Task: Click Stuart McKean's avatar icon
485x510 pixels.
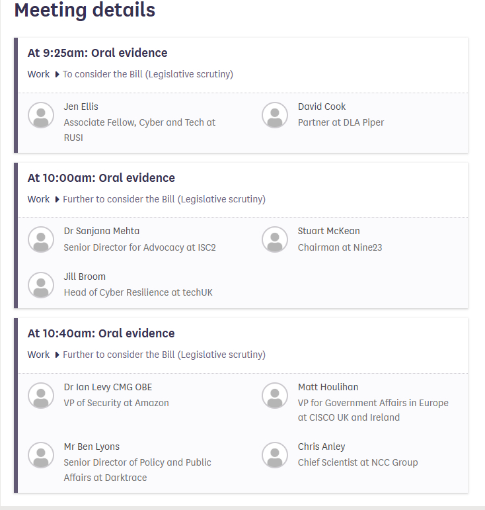Action: pos(275,239)
